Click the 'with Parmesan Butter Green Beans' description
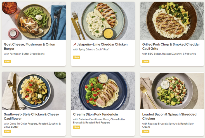 [x=24, y=54]
